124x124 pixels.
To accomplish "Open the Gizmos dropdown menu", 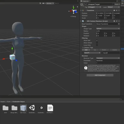I will [50, 3].
